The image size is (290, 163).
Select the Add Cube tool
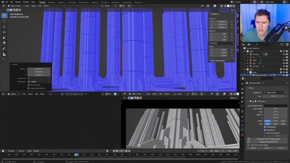(x=4, y=60)
